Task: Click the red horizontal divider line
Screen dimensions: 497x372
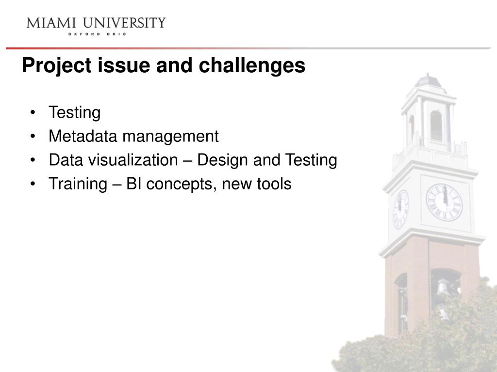Action: (x=248, y=48)
